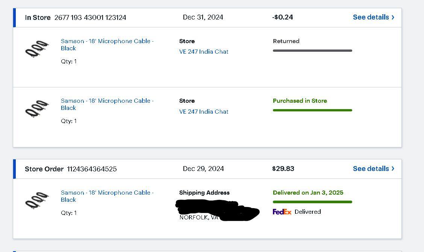This screenshot has width=424, height=252.
Task: Click VE 247 India Chat store in Returned row
Action: pyautogui.click(x=204, y=52)
